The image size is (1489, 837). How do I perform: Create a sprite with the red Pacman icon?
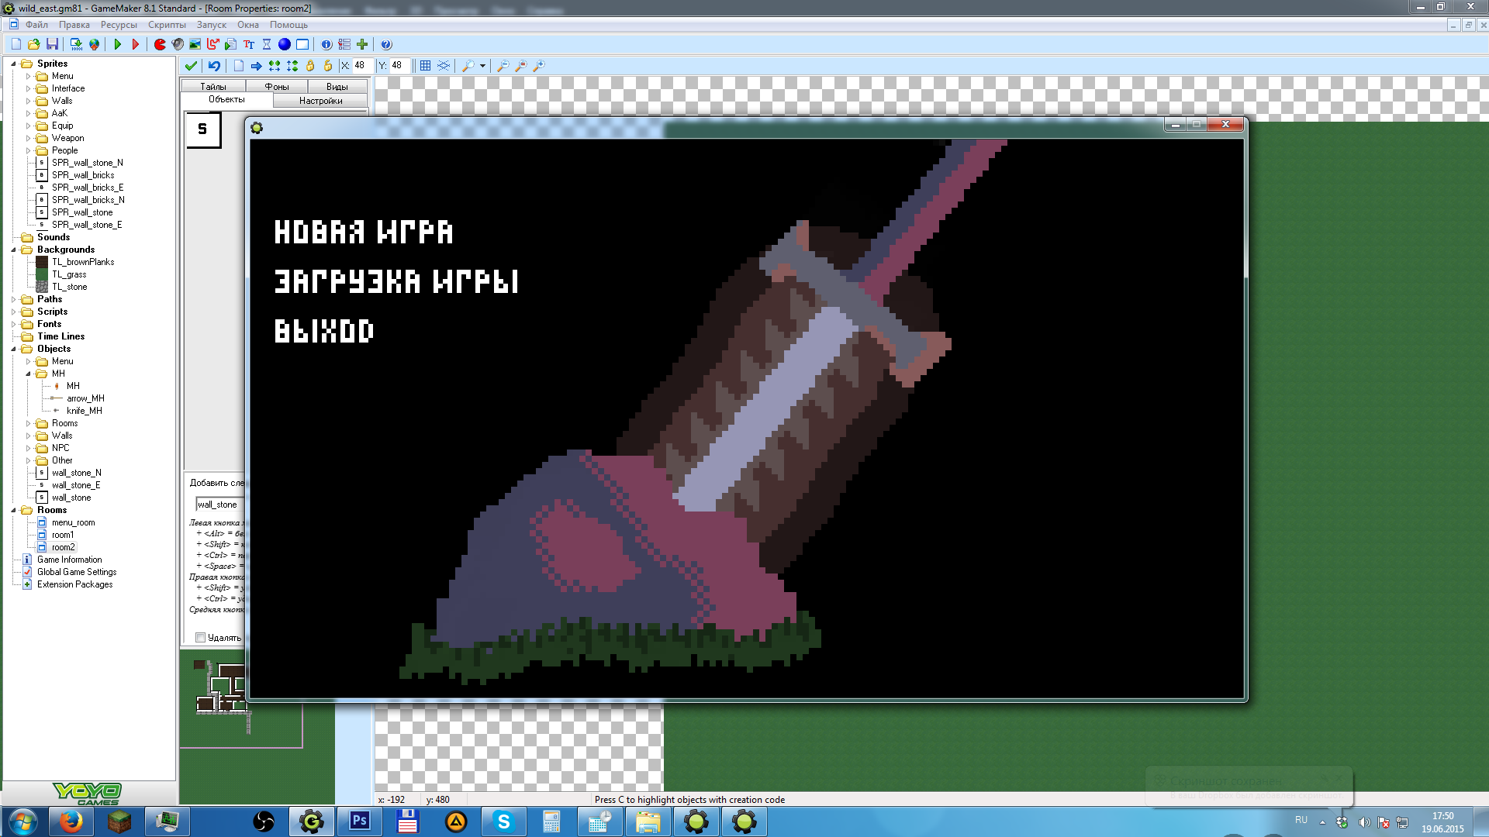[160, 44]
